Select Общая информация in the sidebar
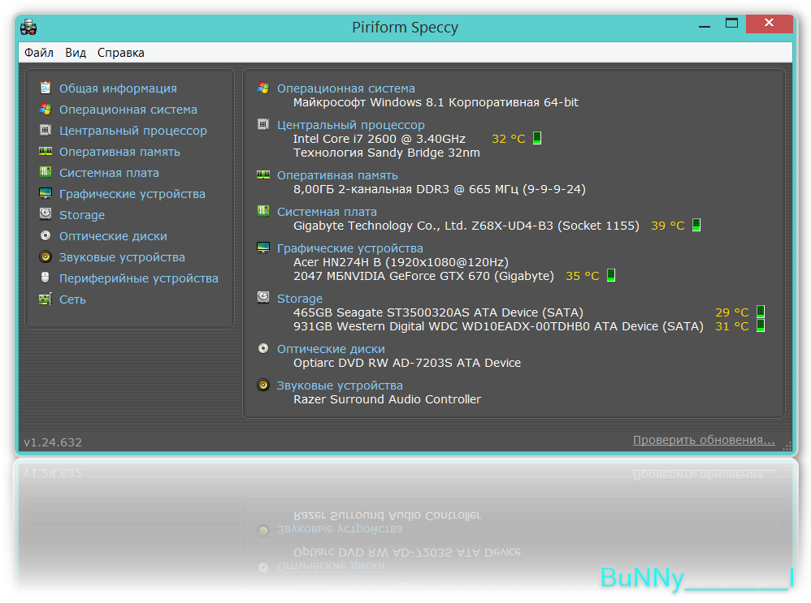This screenshot has width=811, height=603. 118,88
